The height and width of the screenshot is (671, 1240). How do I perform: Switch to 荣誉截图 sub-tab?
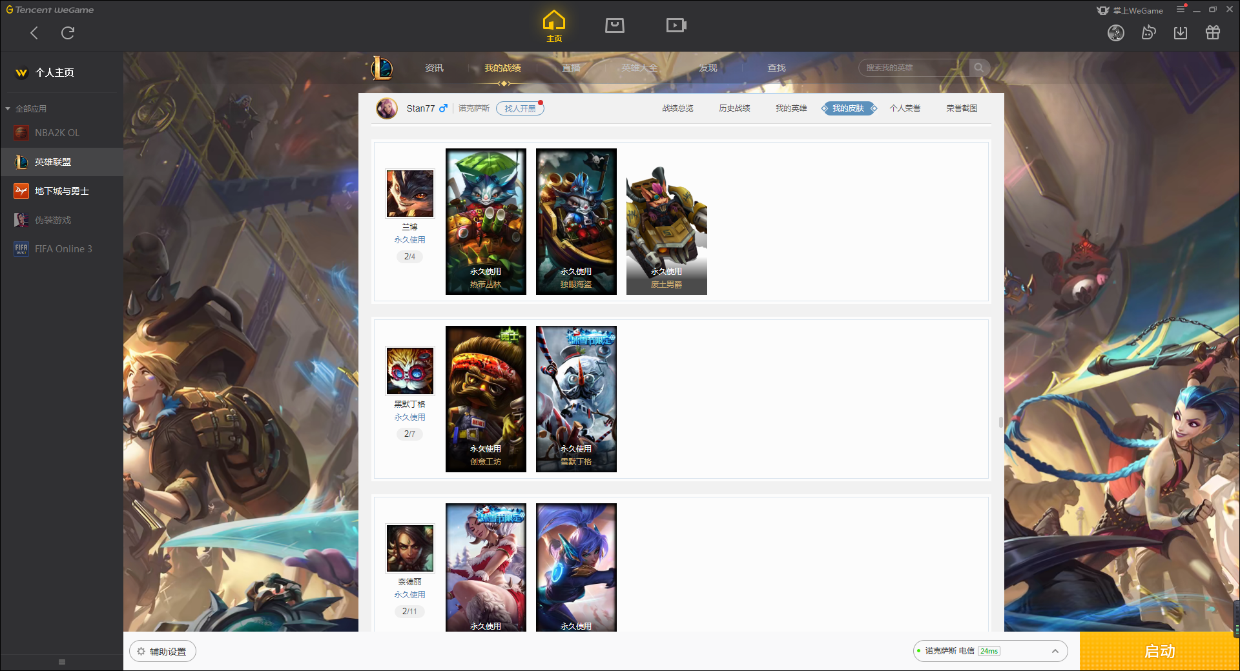click(x=962, y=108)
